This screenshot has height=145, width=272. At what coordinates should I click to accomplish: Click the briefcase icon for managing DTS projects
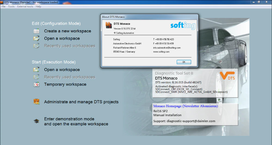(x=36, y=102)
